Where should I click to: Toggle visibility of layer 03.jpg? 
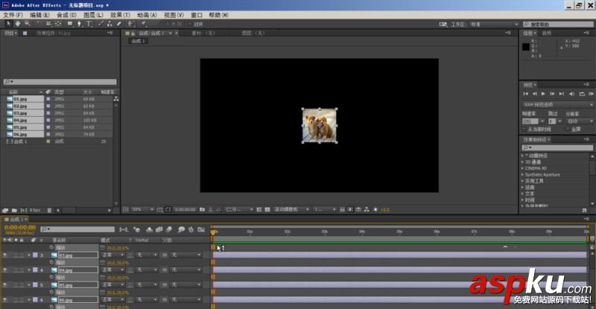pyautogui.click(x=5, y=255)
